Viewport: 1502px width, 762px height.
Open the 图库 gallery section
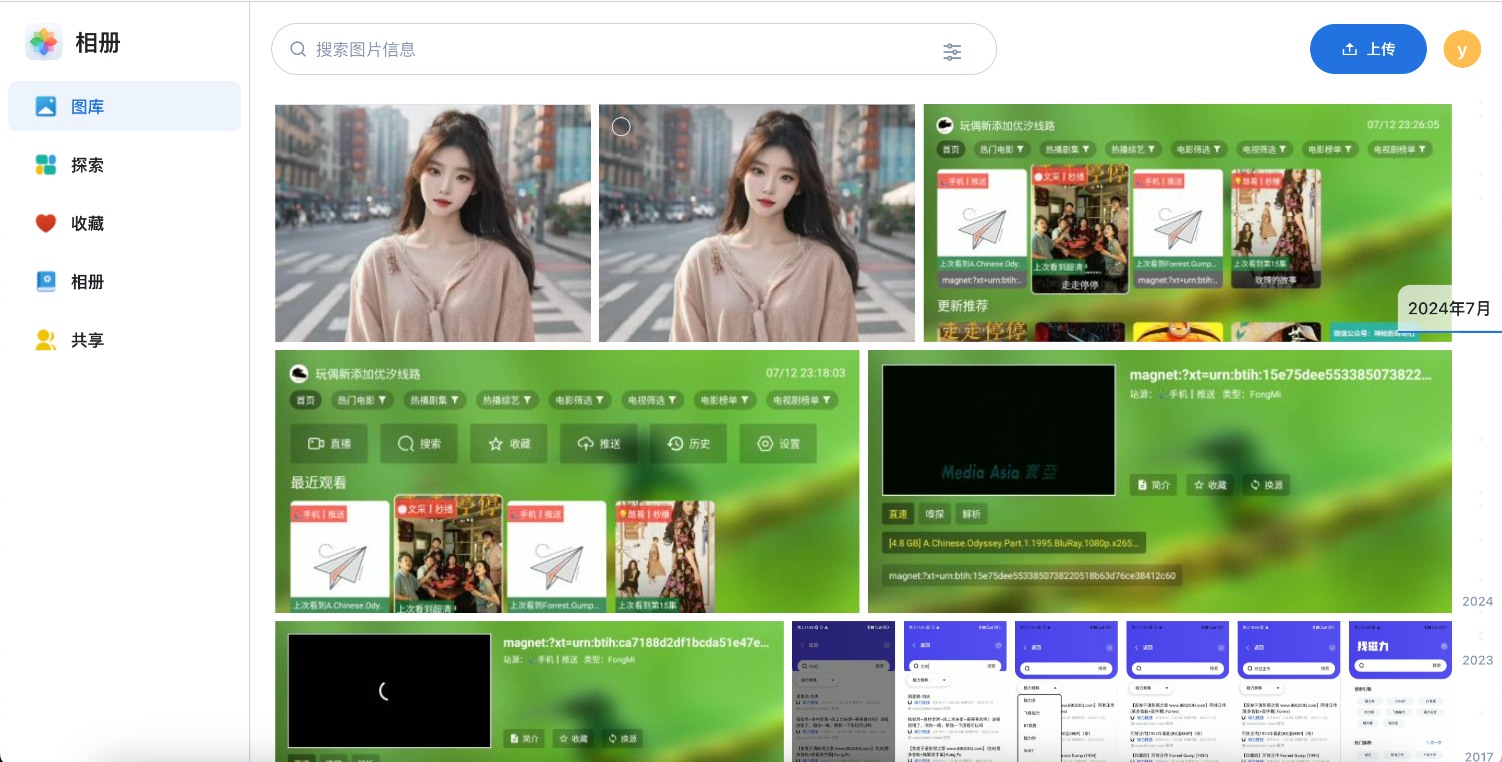(x=124, y=107)
